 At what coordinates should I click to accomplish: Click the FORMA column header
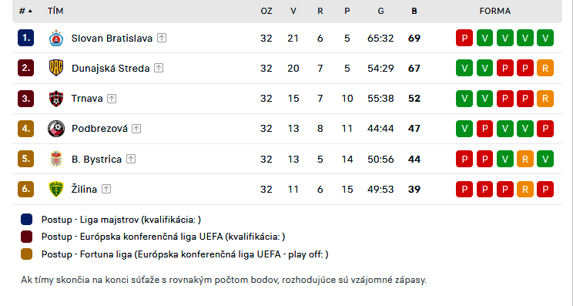click(495, 11)
